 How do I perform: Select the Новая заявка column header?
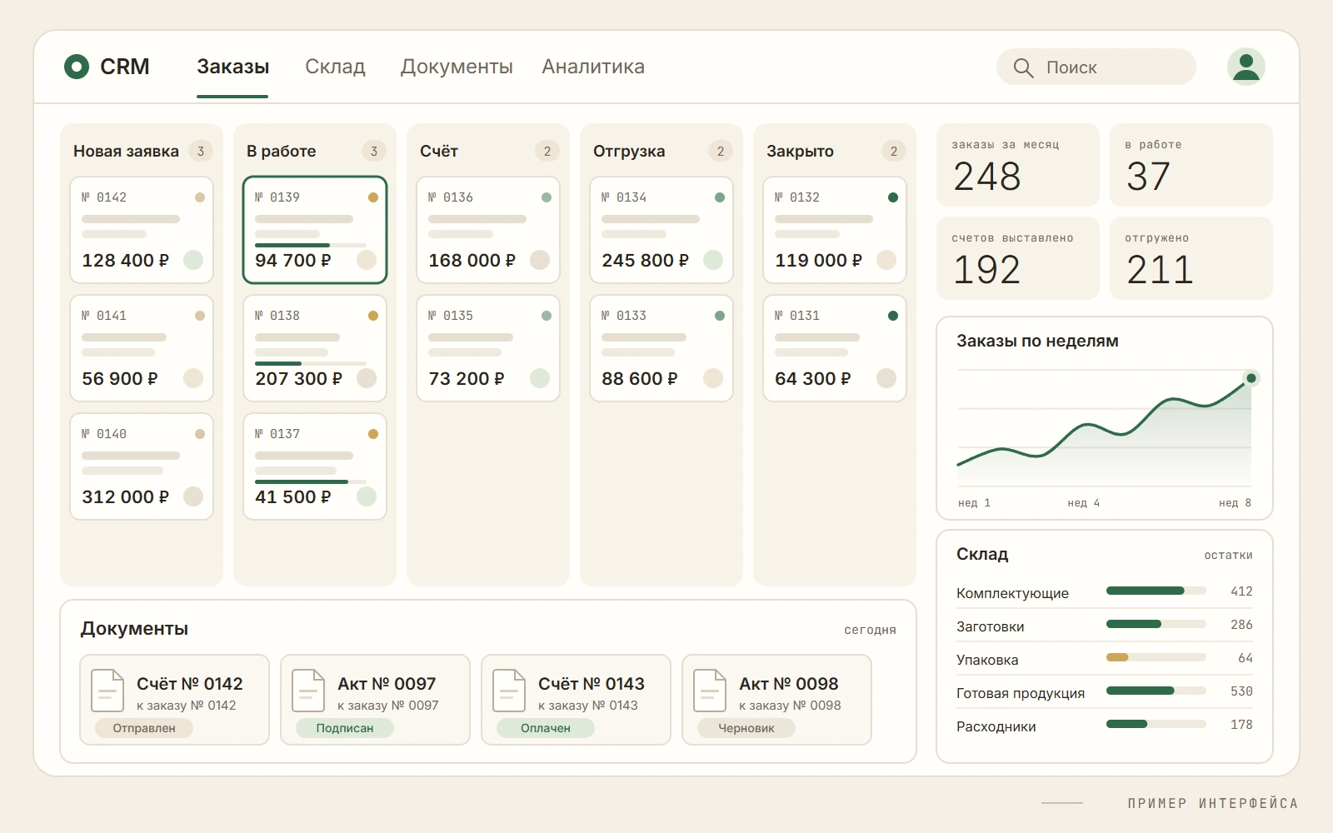coord(126,151)
